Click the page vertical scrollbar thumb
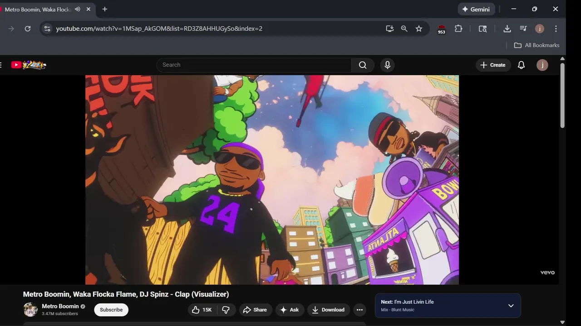 coord(562,95)
